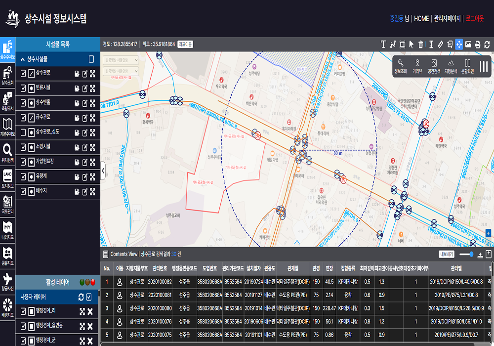Select the text annotation tool in map toolbar
The width and height of the screenshot is (494, 346).
coord(383,44)
